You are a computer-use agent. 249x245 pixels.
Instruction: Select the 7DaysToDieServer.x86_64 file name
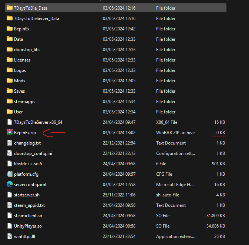(38, 122)
